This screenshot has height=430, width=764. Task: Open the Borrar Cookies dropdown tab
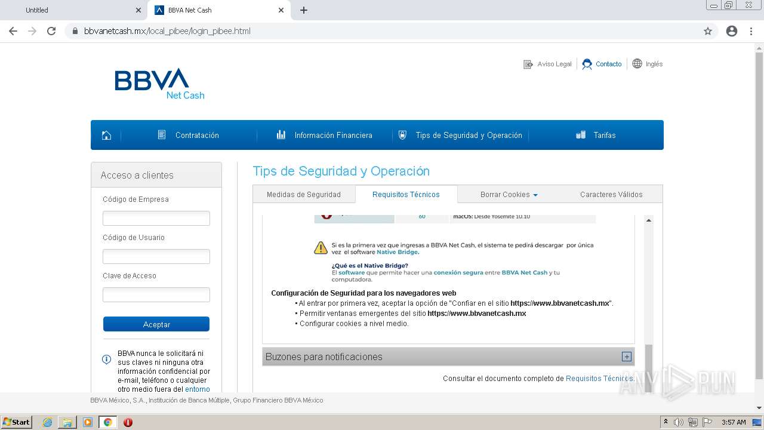(x=509, y=195)
